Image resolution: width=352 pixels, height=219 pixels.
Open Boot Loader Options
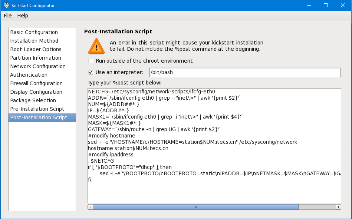[x=36, y=49]
